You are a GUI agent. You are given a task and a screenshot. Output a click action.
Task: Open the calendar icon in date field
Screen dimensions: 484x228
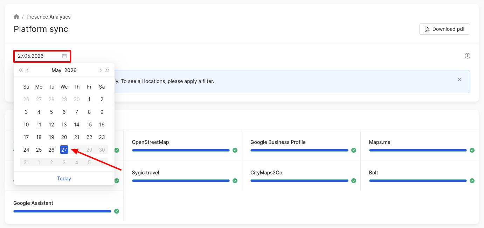click(x=64, y=56)
